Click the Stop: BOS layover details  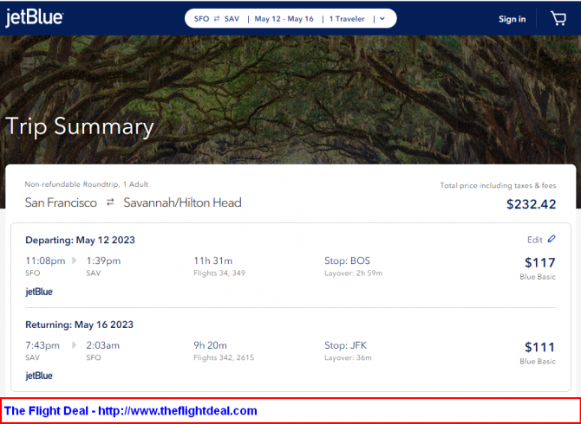pos(348,260)
